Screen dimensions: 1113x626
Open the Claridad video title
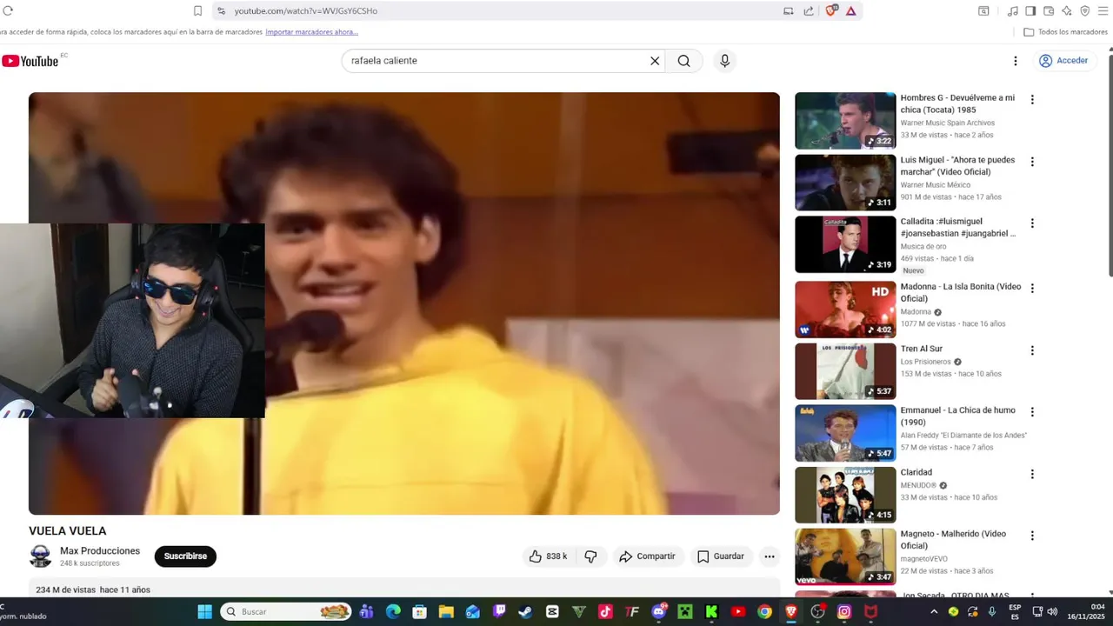pos(916,472)
